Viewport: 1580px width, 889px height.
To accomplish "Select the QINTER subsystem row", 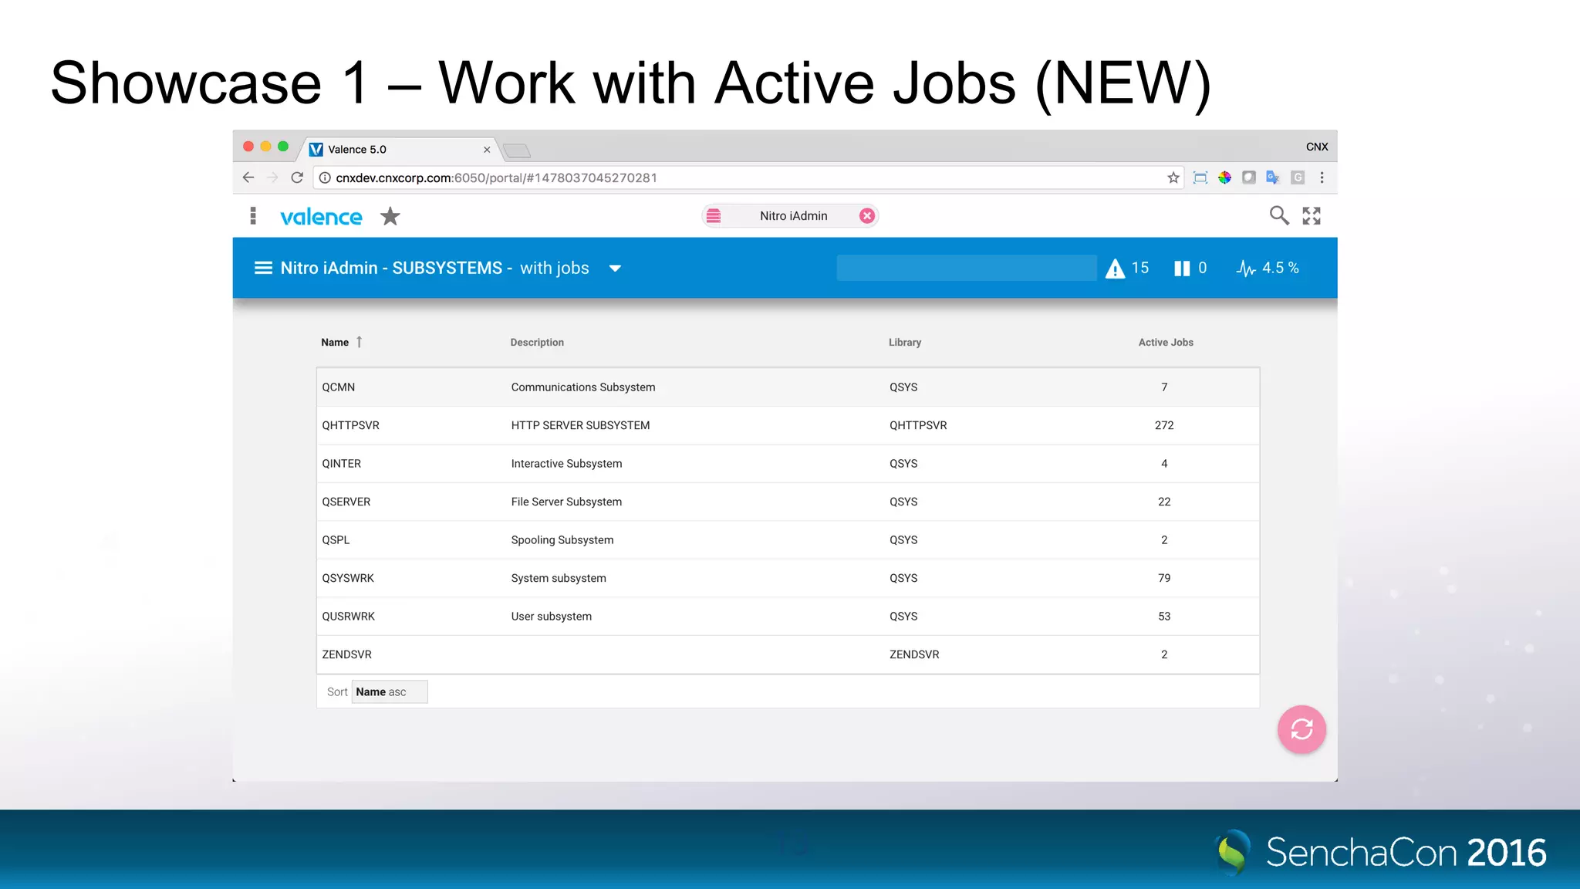I will (x=788, y=464).
